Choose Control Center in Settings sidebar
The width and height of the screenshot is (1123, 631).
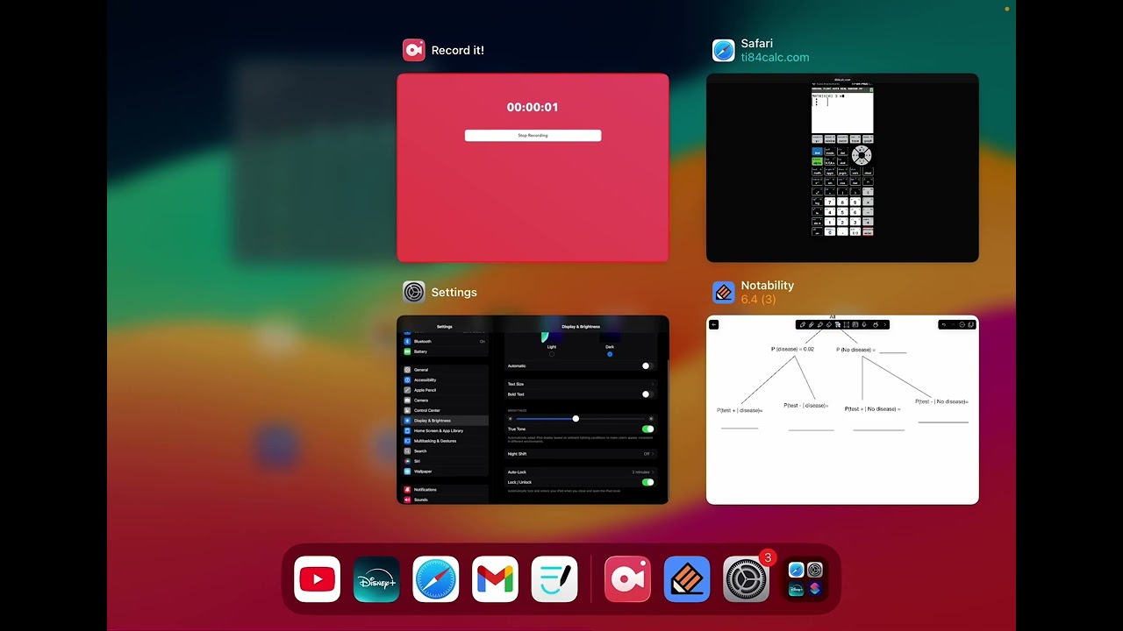(x=445, y=410)
